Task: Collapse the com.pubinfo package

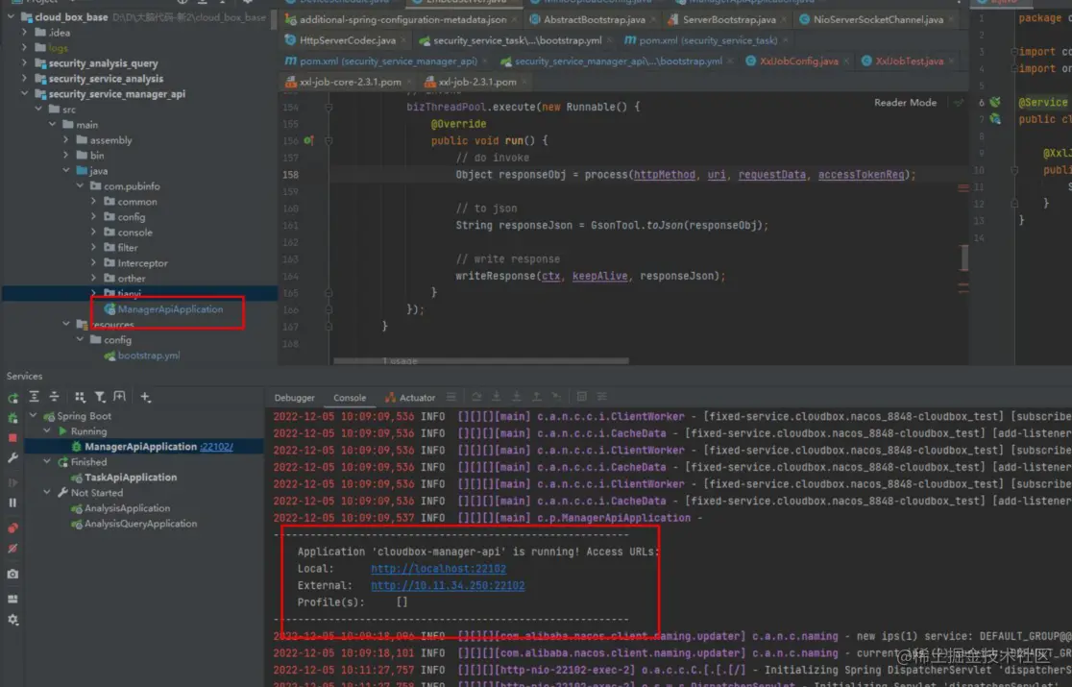Action: tap(80, 186)
